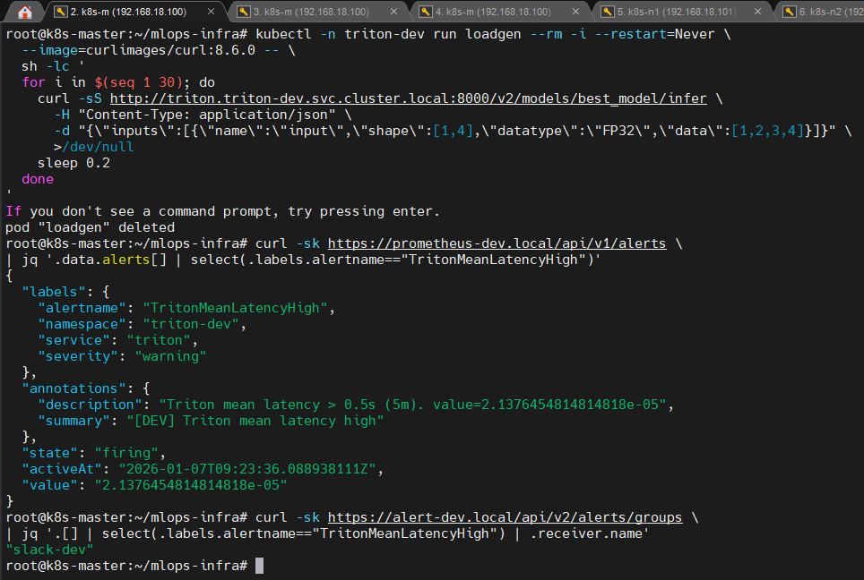Click the red home icon on the tab bar
The image size is (864, 580).
tap(25, 13)
